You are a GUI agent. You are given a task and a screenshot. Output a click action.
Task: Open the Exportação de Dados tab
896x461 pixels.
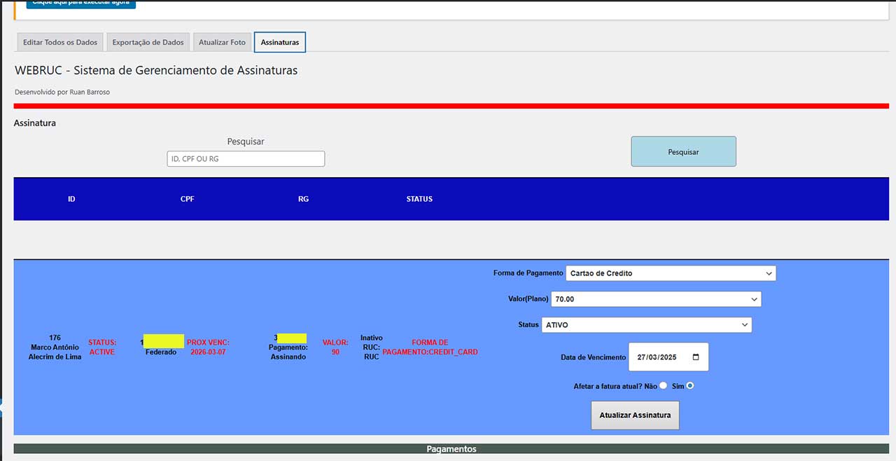(148, 42)
